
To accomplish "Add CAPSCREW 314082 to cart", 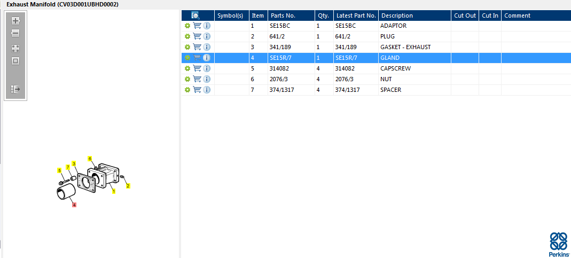I will click(x=197, y=68).
